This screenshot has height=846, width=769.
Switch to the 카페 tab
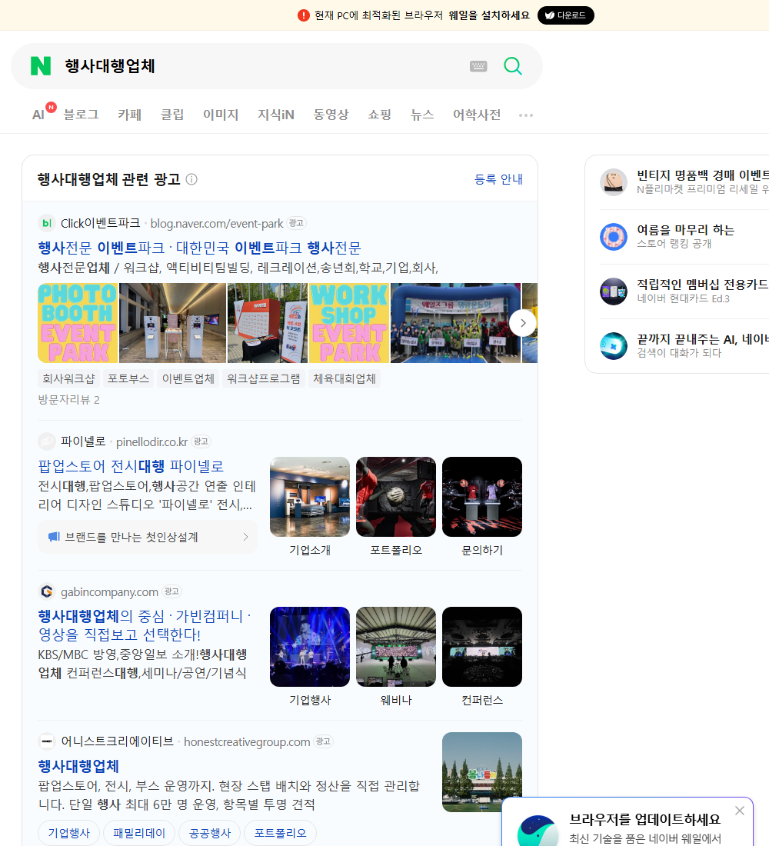point(129,115)
